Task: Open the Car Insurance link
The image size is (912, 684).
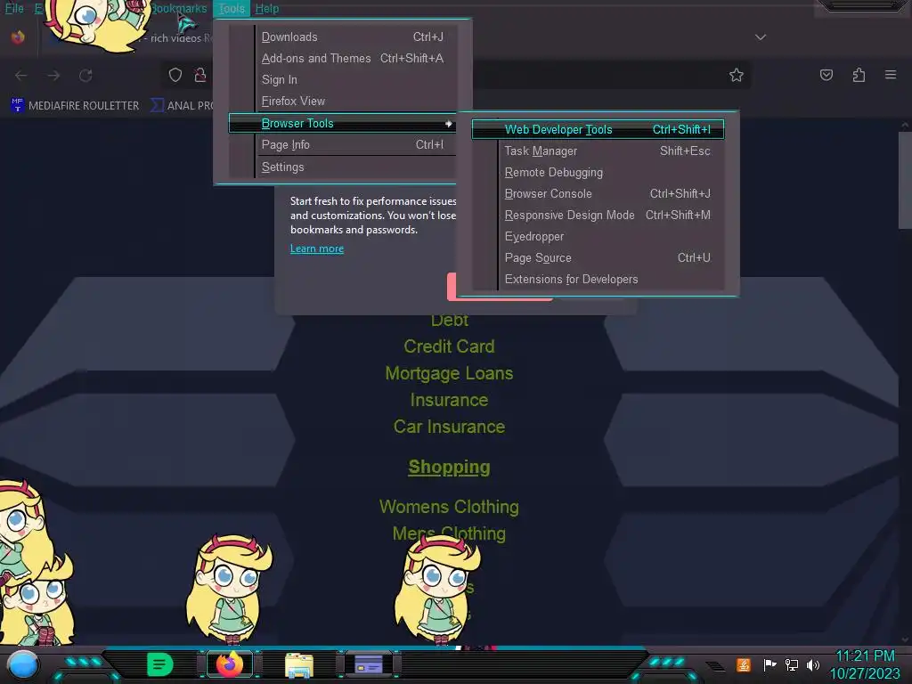Action: 449,427
